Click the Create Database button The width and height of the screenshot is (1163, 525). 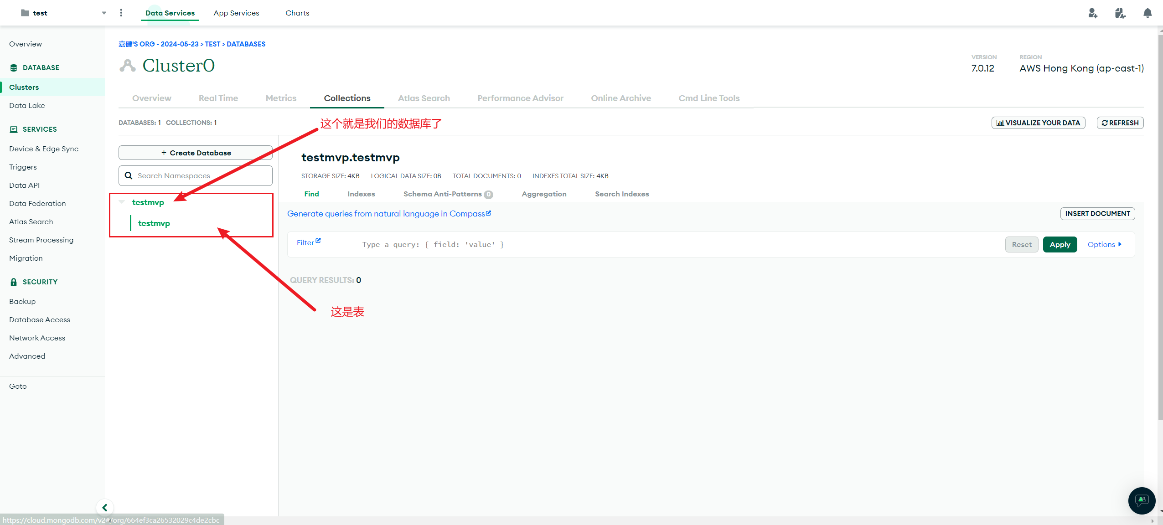pyautogui.click(x=196, y=153)
